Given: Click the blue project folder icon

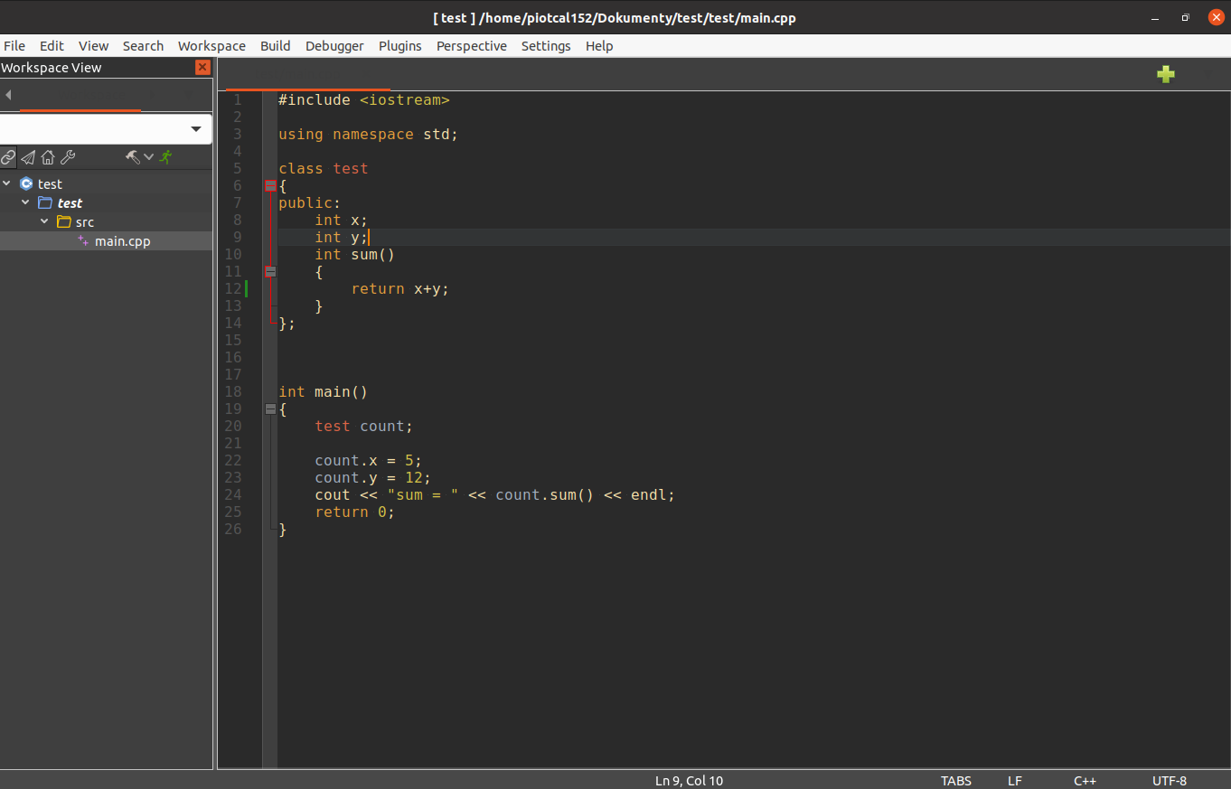Looking at the screenshot, I should [45, 202].
